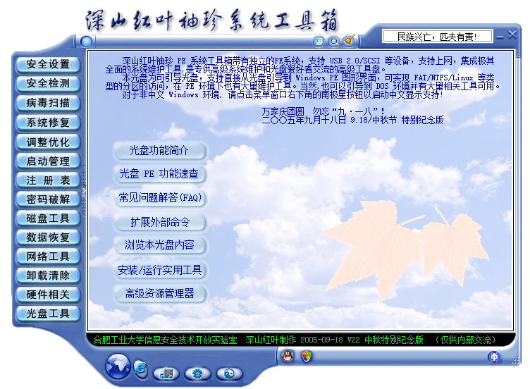Viewport: 530px width, 389px height.
Task: Click the 光盘功能简介 button
Action: pos(159,150)
